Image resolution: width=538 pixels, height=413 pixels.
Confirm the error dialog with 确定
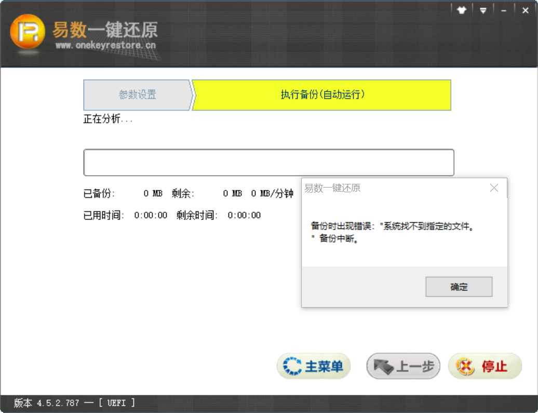pos(459,287)
